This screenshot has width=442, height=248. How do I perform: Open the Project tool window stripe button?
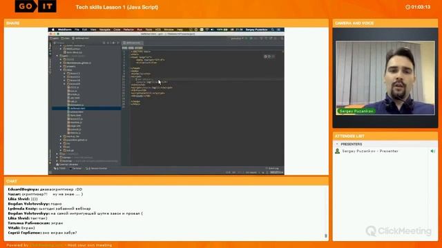(x=50, y=48)
